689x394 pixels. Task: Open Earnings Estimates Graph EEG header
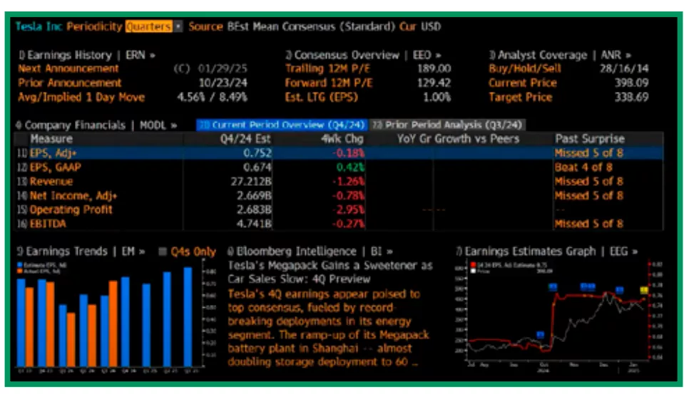coord(546,252)
